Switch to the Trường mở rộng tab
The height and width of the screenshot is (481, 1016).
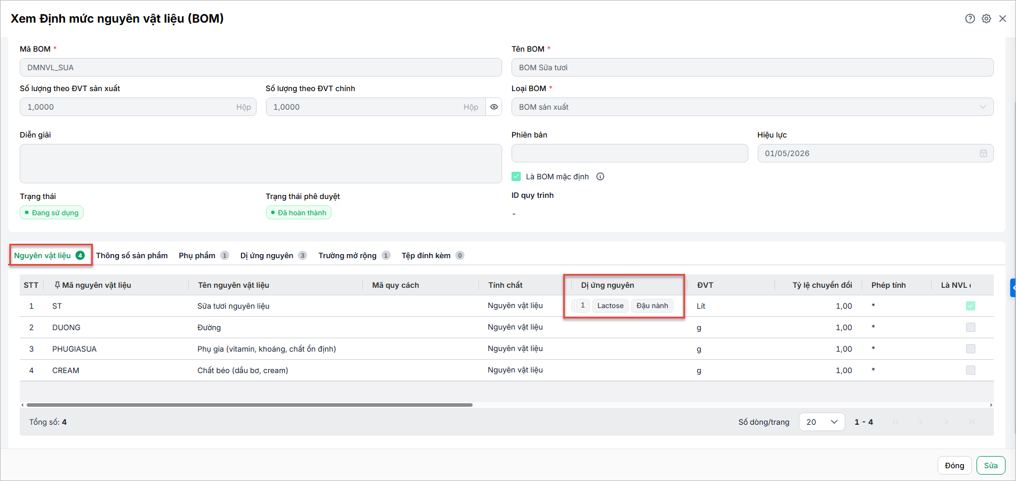click(x=354, y=255)
